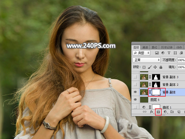Select the 图层 5 green color thumbnail
The width and height of the screenshot is (185, 139).
coord(144,100)
